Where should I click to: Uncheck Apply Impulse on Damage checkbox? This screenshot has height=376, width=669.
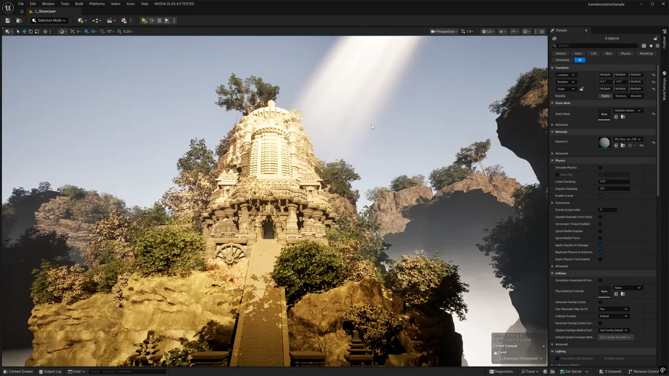[x=600, y=245]
